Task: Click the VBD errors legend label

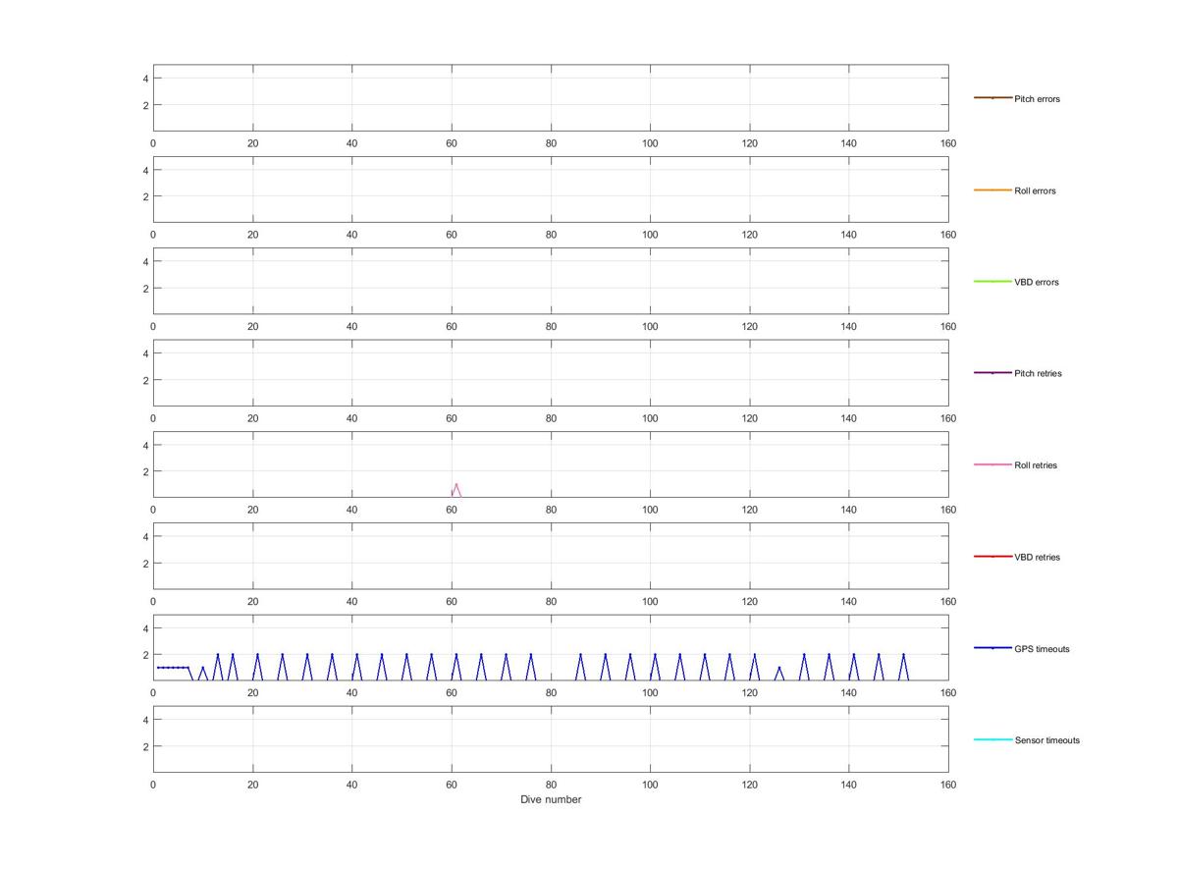Action: pyautogui.click(x=1037, y=282)
